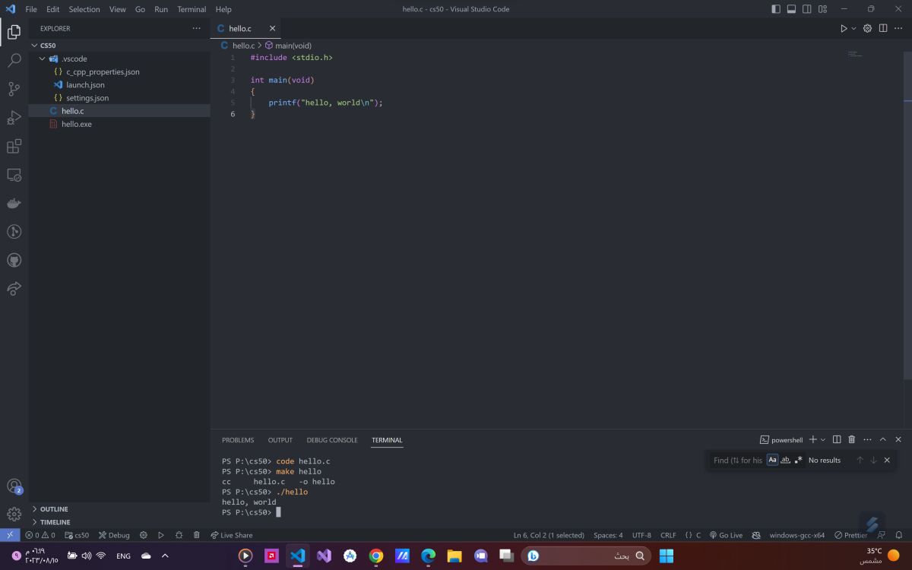Open Explorer views and more actions ellipsis
The width and height of the screenshot is (912, 570).
197,28
